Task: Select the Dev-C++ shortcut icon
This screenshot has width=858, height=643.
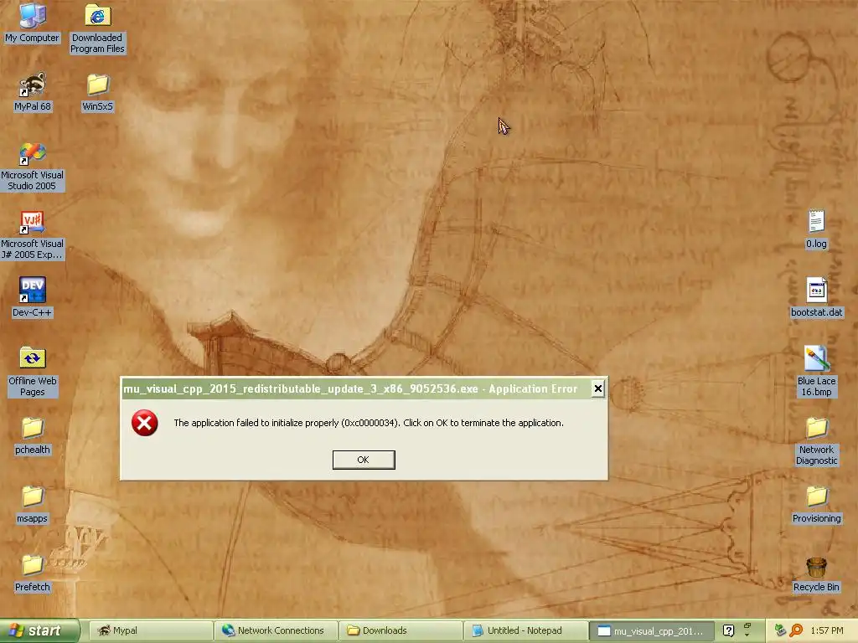Action: tap(33, 297)
